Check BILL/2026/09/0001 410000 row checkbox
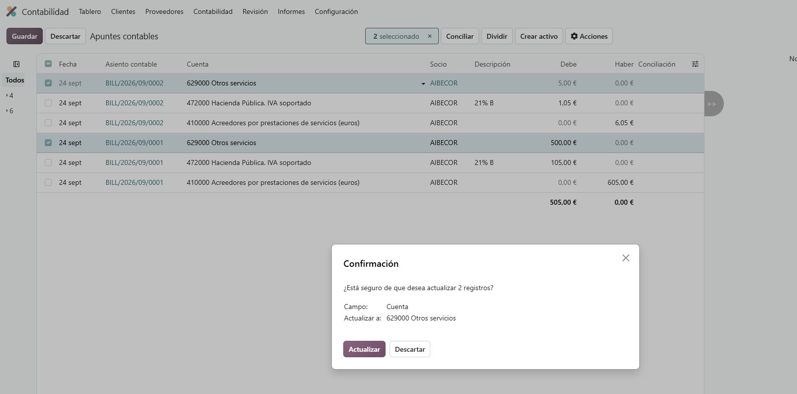The width and height of the screenshot is (797, 394). (x=48, y=182)
